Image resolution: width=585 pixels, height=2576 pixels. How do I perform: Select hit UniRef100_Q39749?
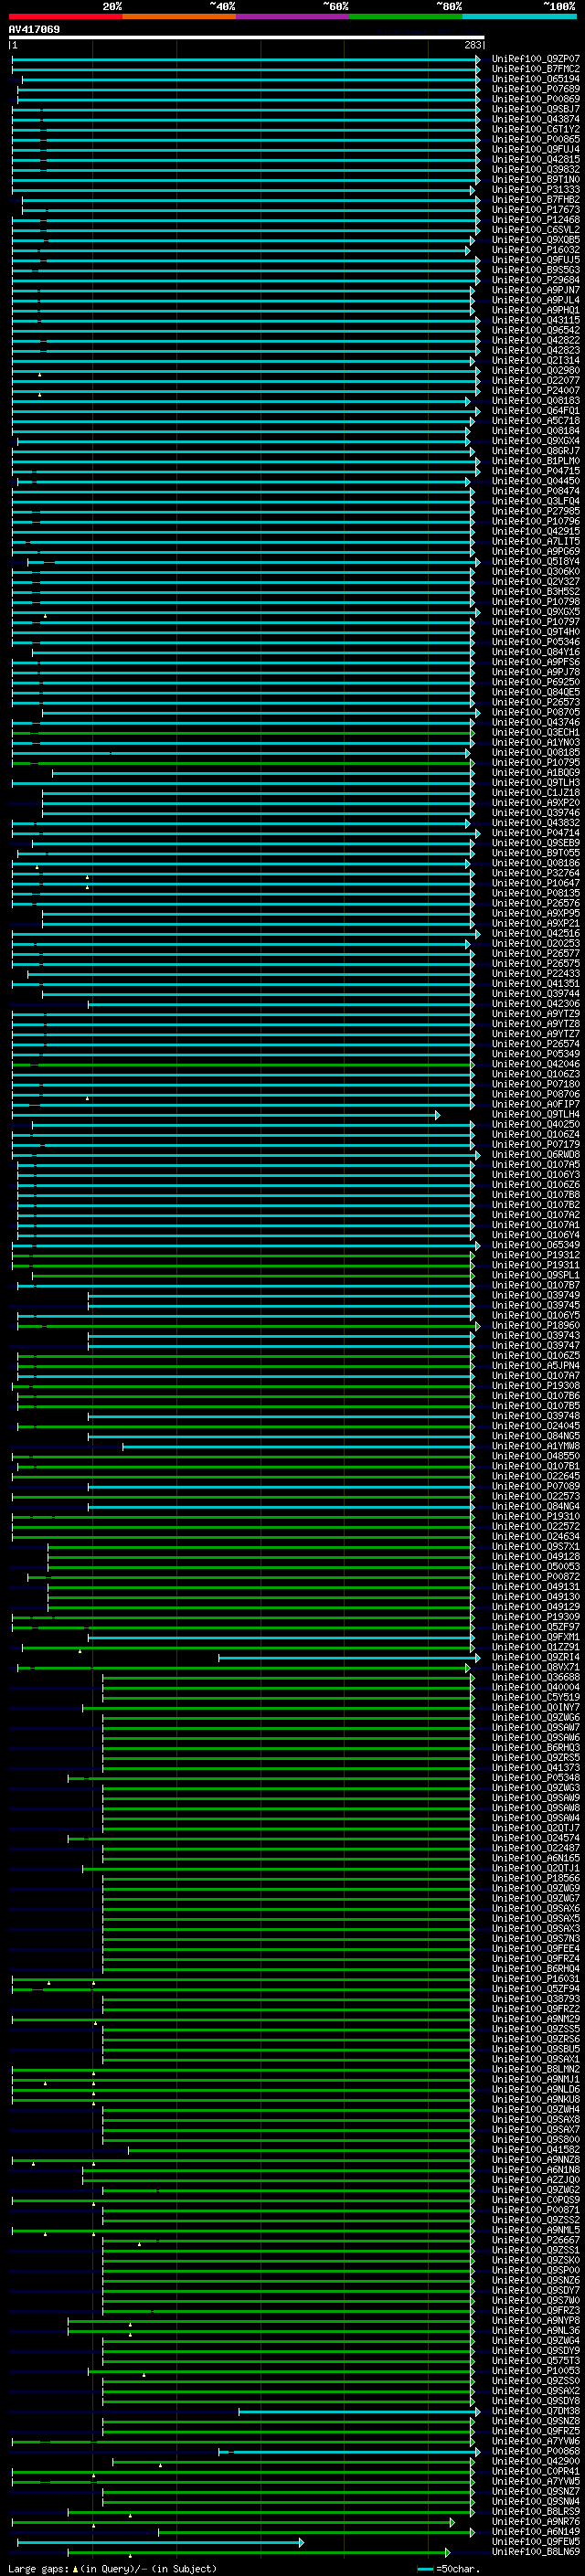pos(536,1295)
